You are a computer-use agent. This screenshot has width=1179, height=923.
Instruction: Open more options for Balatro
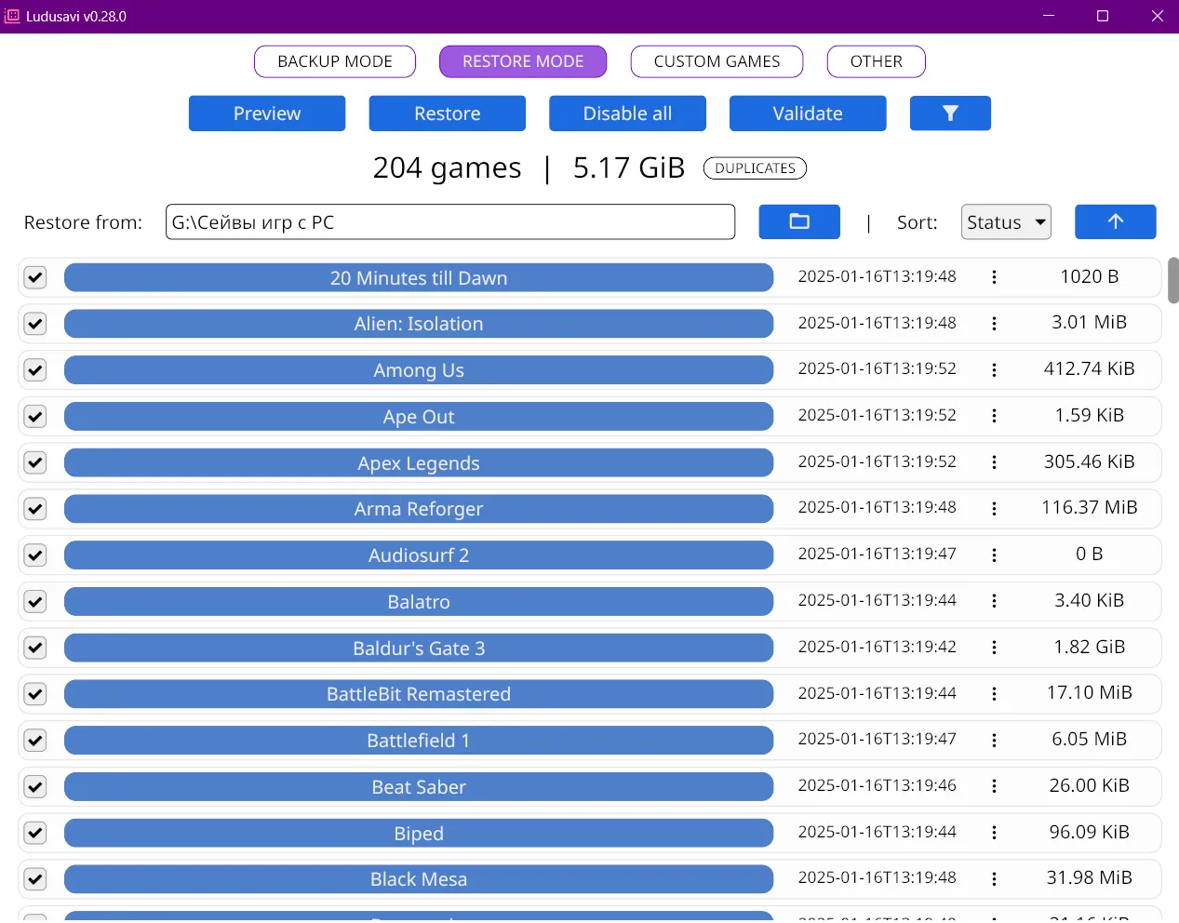tap(994, 601)
